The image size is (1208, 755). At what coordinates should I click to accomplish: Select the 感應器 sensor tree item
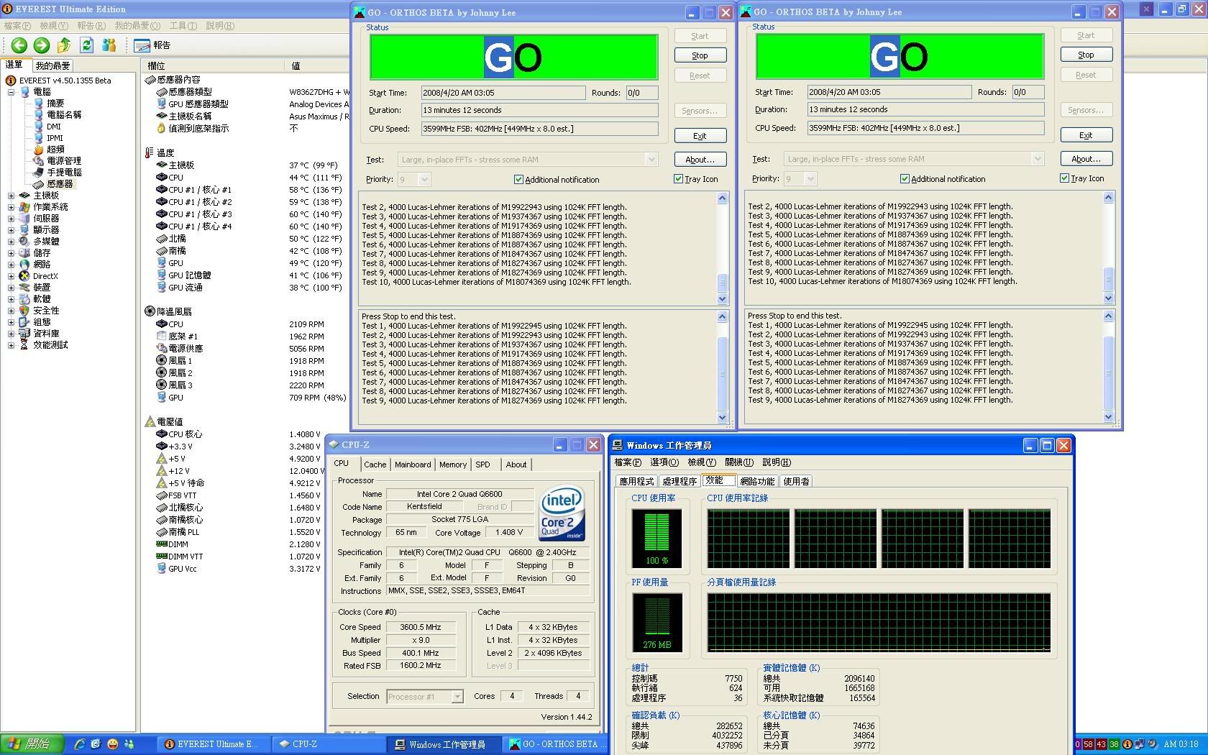click(x=60, y=184)
